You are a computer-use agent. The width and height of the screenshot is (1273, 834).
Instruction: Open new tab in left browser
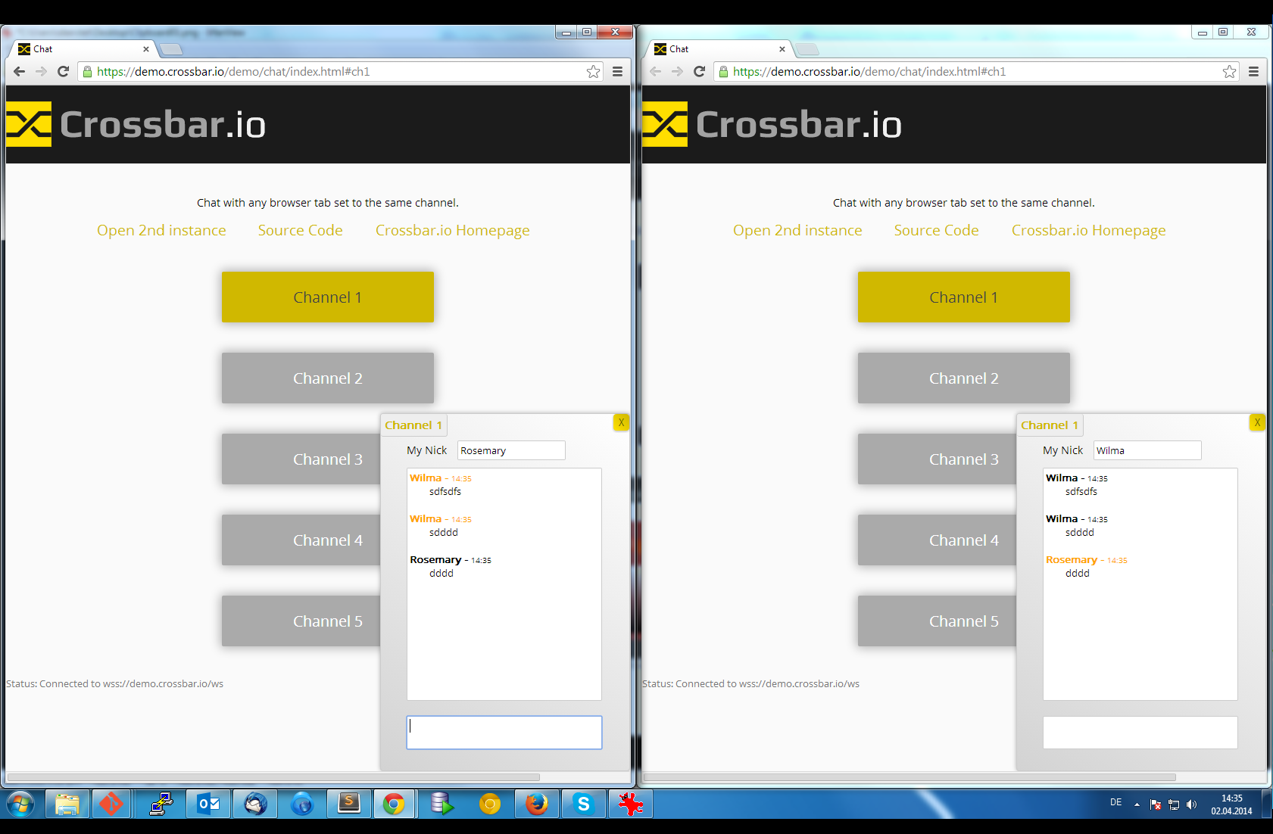172,49
